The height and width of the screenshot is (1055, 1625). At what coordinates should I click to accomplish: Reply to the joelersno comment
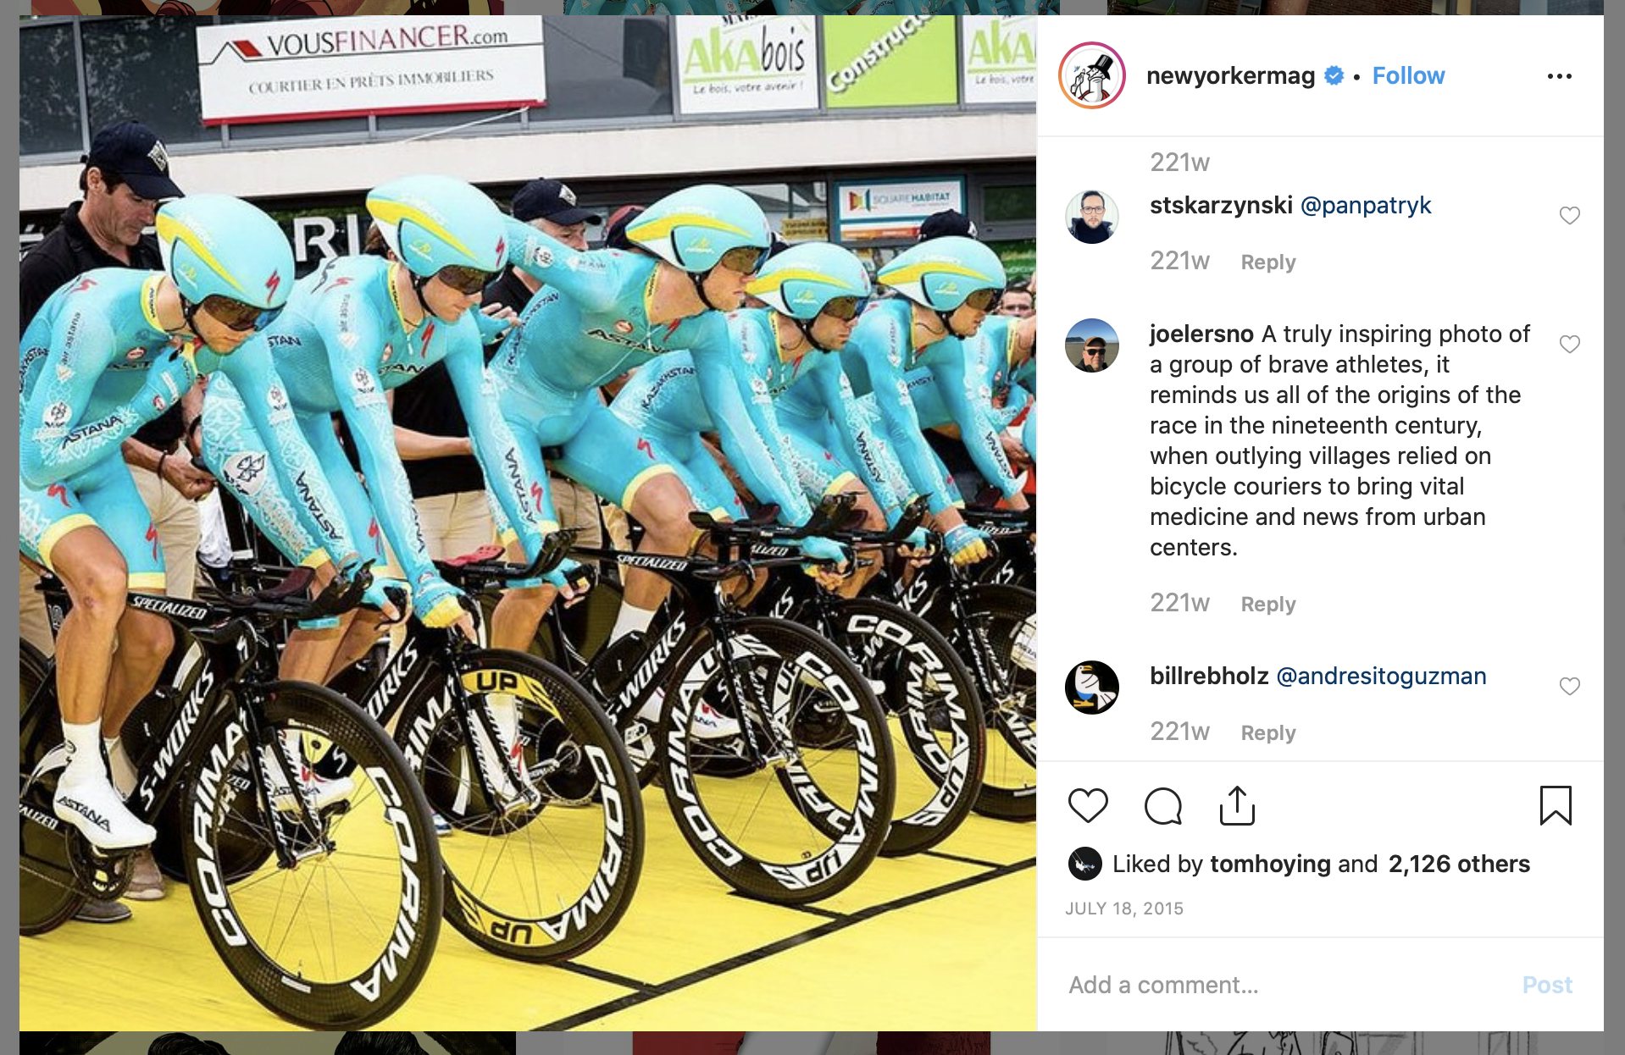(1268, 604)
